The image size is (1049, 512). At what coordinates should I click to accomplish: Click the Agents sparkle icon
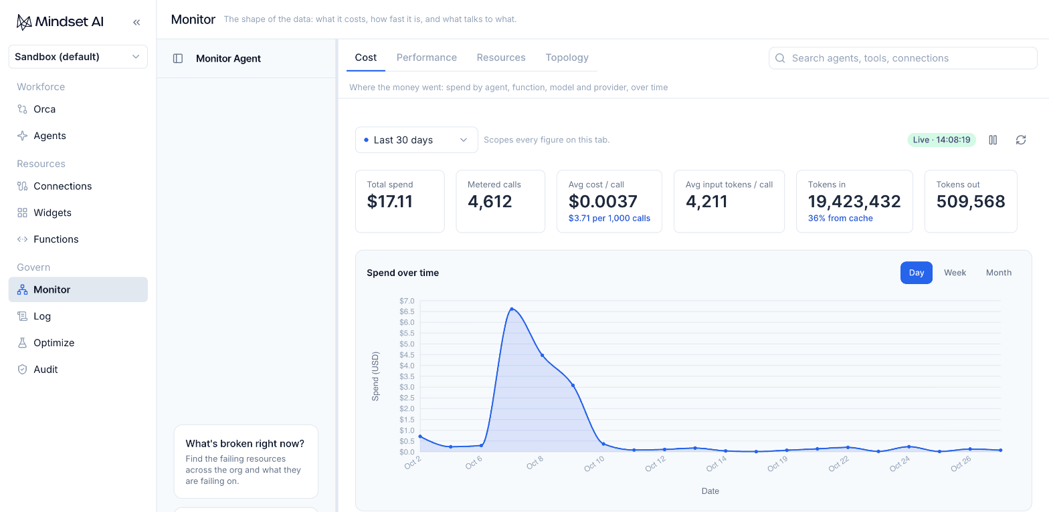click(x=22, y=136)
